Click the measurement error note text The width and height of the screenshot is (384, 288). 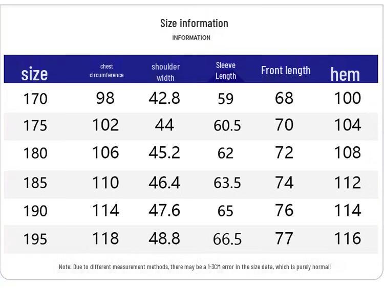click(195, 267)
